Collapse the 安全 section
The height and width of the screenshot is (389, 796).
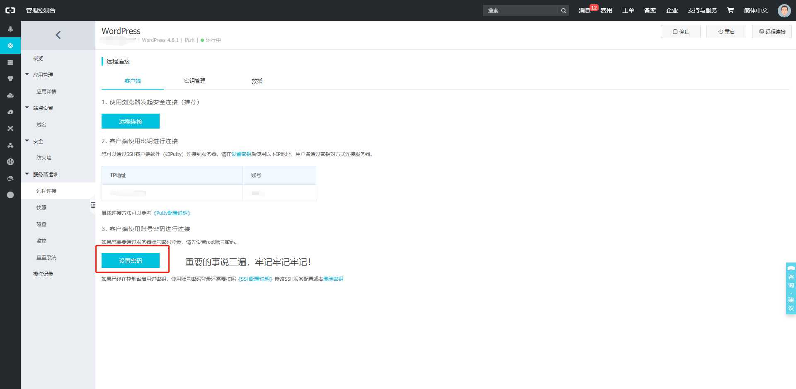pos(27,141)
